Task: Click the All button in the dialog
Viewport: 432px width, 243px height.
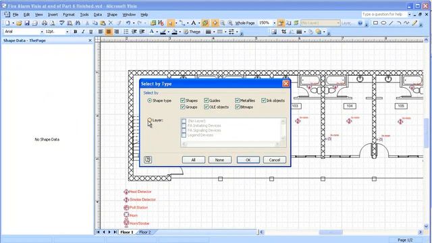Action: 194,160
